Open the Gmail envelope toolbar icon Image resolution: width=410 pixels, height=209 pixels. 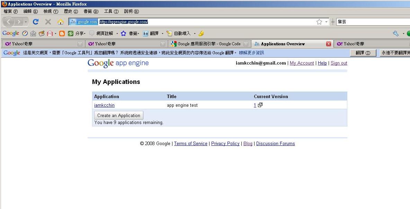(x=50, y=34)
